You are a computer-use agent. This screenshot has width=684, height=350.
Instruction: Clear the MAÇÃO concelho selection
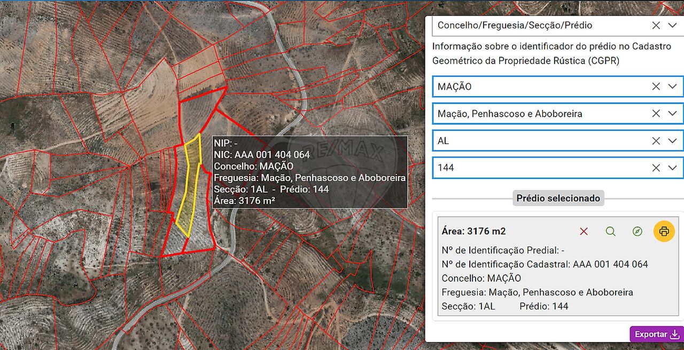coord(656,86)
